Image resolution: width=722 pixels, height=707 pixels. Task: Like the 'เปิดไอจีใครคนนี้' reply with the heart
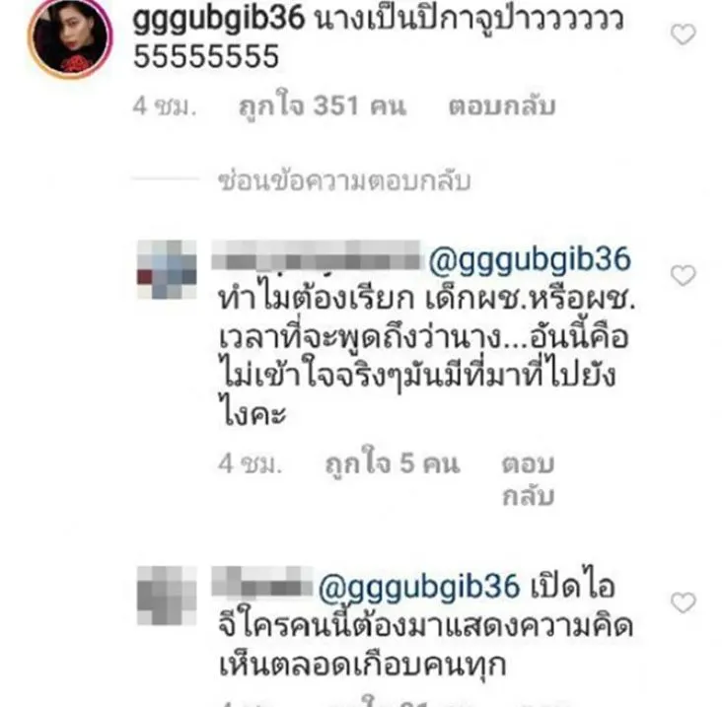click(683, 602)
